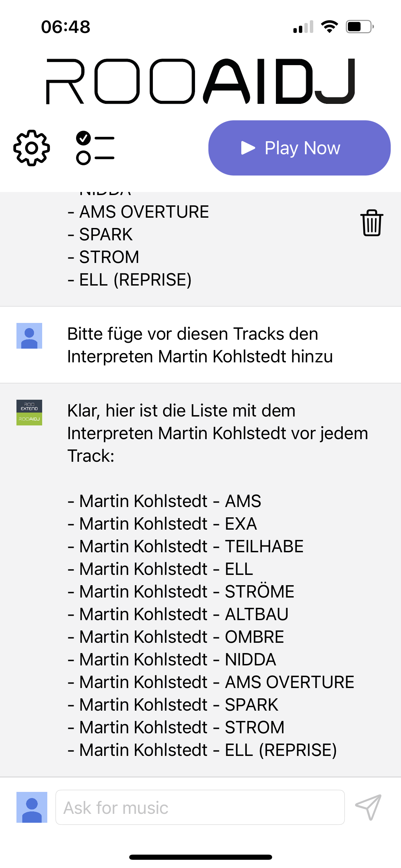This screenshot has width=401, height=868.
Task: Tap the Martin Kohlstedt - ELL (REPRISE) entry
Action: coord(202,750)
